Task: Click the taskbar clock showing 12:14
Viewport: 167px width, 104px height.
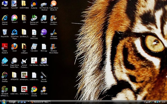Action: click(164, 102)
